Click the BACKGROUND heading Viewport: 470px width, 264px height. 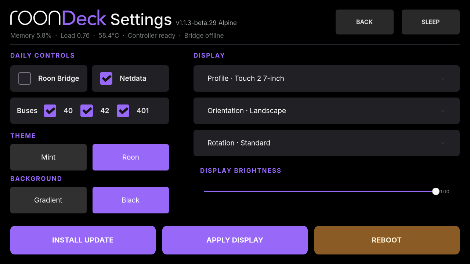36,179
